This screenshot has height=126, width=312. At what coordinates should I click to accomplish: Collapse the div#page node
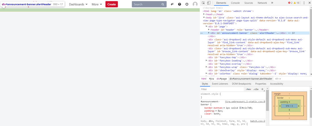click(x=206, y=26)
